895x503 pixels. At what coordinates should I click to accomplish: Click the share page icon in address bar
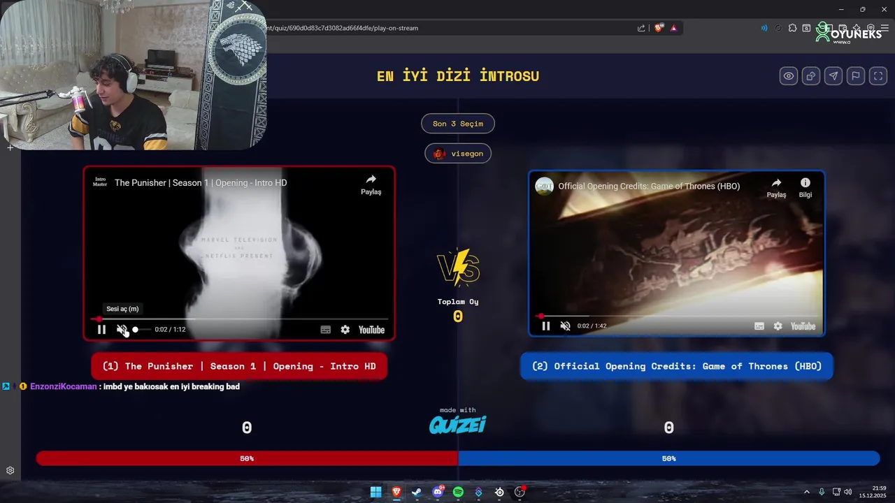coord(641,28)
